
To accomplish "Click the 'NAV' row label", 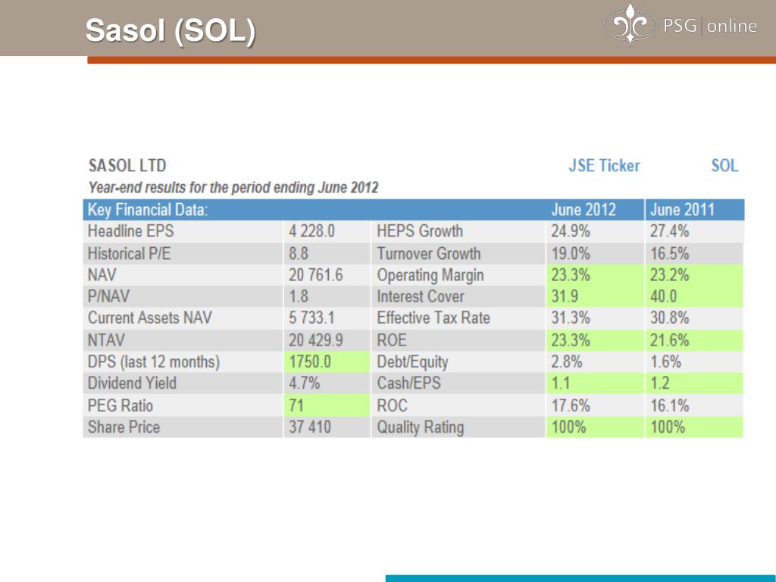I will point(102,275).
